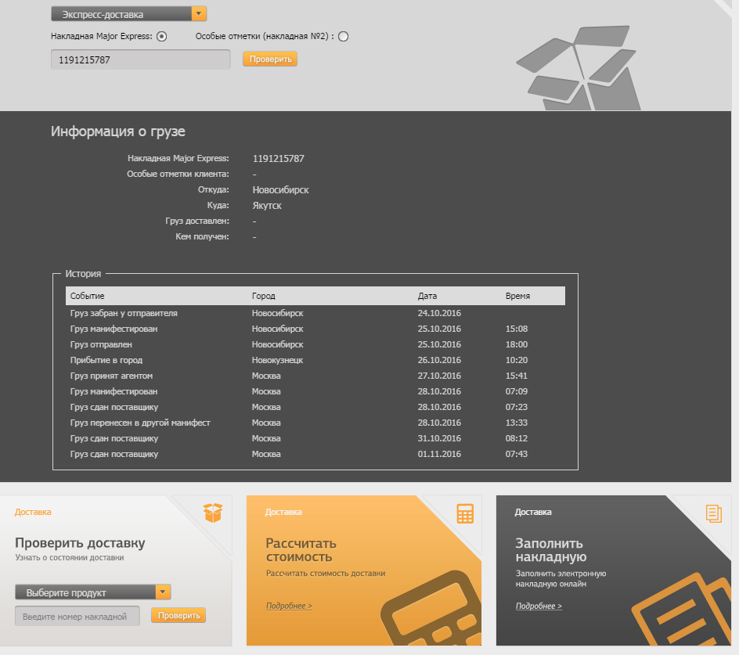Click the Проверить button in the delivery check card
The width and height of the screenshot is (739, 655).
[x=178, y=615]
